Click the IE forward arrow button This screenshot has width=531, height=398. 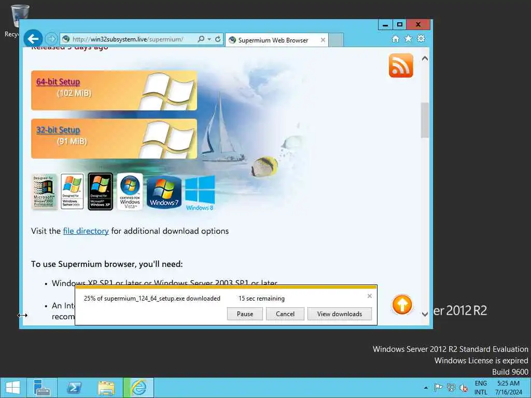[x=51, y=39]
